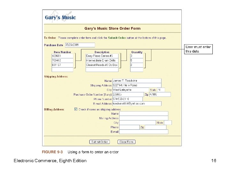
Task: Click shipping Name field 'James T. Toadvine'
Action: [x=137, y=81]
